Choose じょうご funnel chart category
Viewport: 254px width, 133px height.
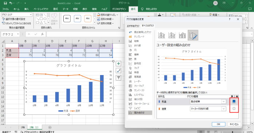pos(140,108)
